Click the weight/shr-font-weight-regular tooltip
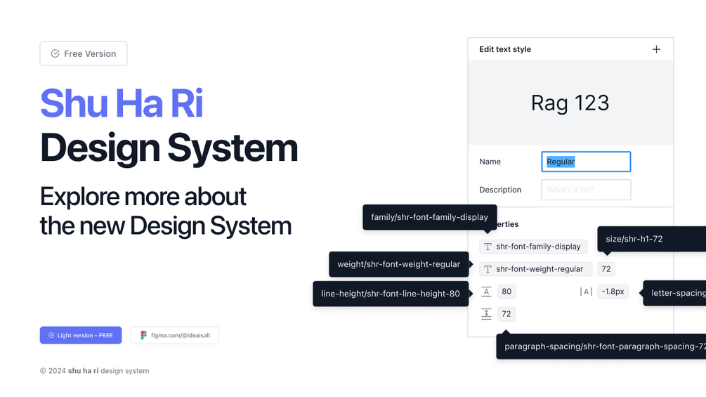The image size is (706, 397). click(x=399, y=264)
